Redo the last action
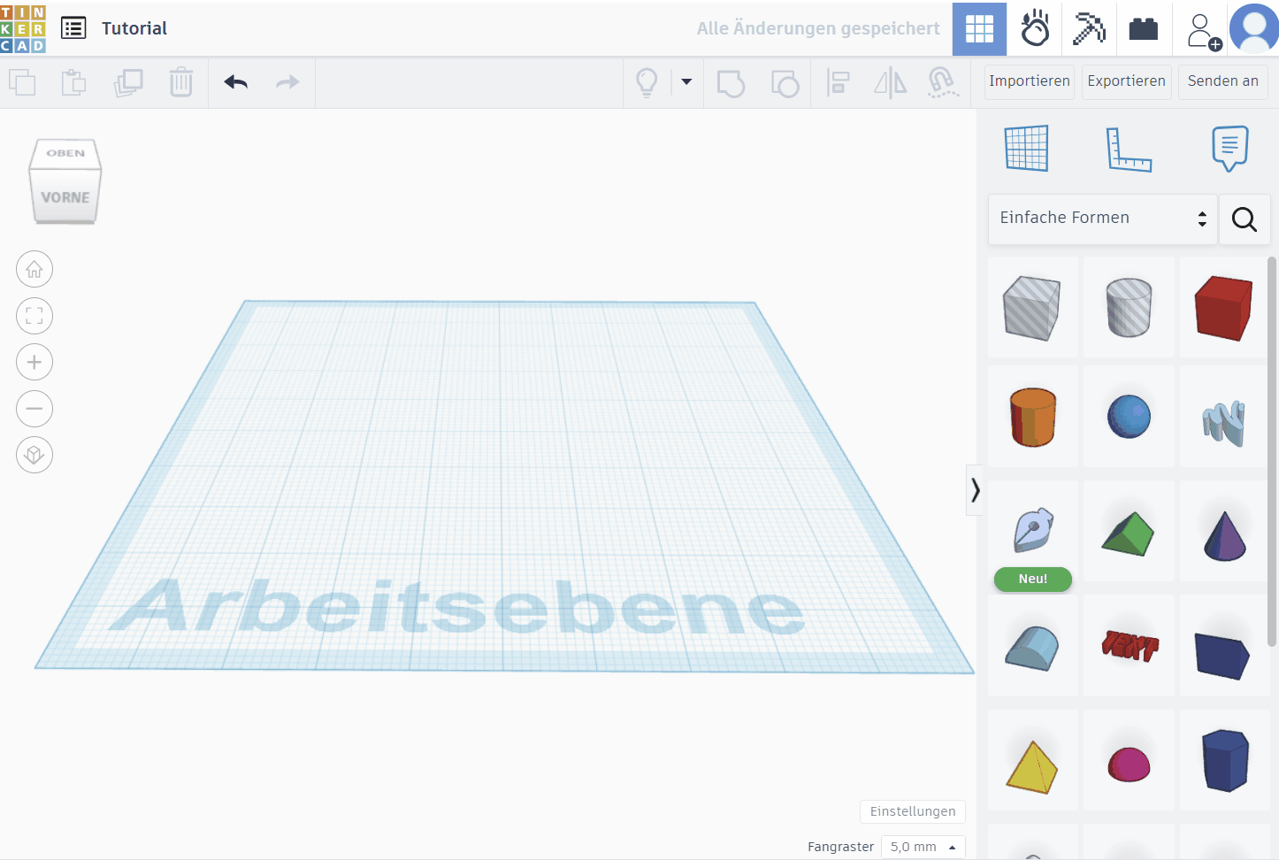 coord(287,82)
